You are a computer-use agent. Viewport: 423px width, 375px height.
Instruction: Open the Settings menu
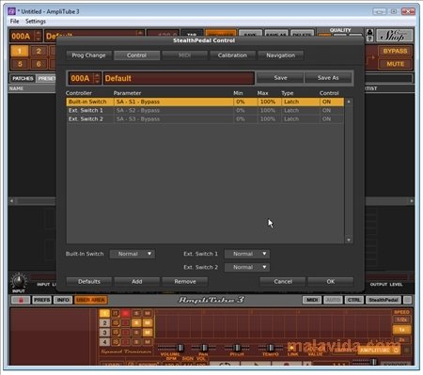(36, 22)
